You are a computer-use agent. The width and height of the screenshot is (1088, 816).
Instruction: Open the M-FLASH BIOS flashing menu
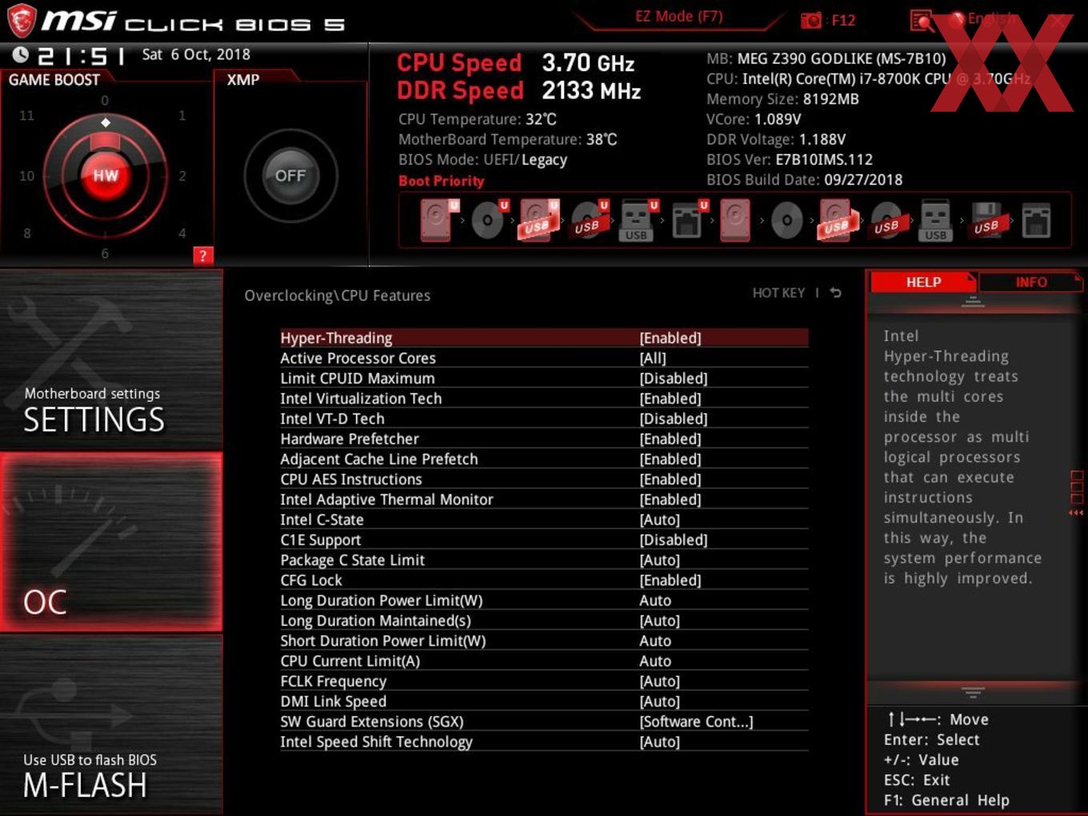pyautogui.click(x=111, y=725)
